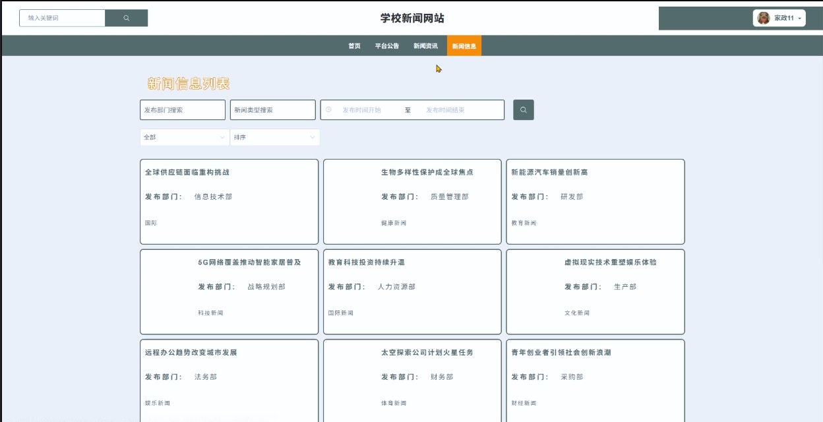This screenshot has height=422, width=823.
Task: Click the 国际新闻 type label
Action: coord(341,313)
